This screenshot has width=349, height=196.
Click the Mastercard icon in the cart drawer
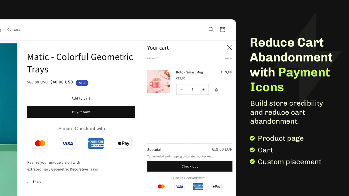[x=161, y=186]
